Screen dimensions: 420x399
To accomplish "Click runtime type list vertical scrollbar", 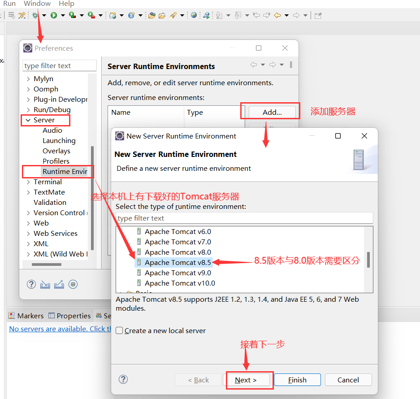I will 368,260.
